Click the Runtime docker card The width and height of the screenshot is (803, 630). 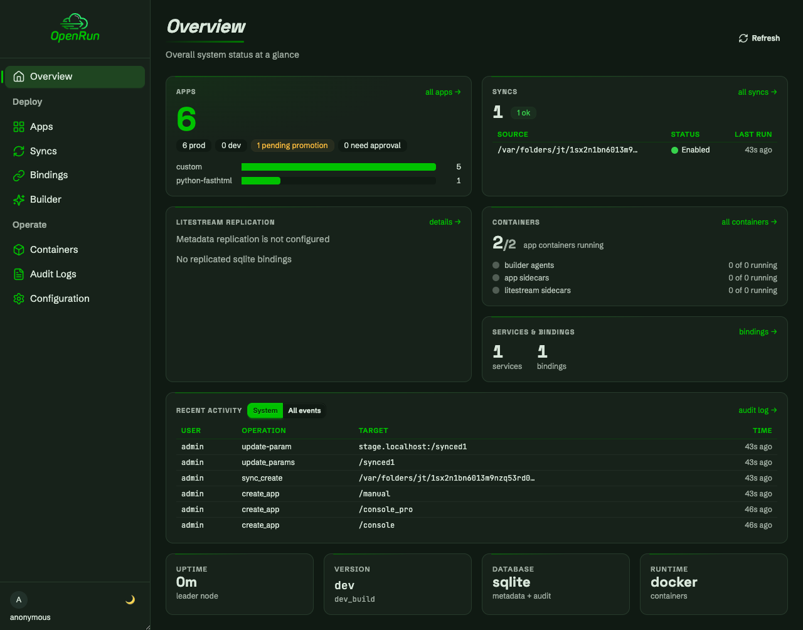coord(713,584)
